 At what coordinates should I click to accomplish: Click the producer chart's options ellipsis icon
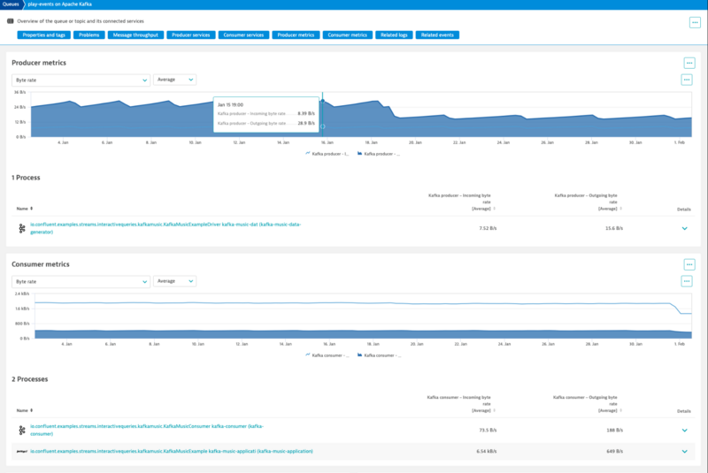(686, 80)
